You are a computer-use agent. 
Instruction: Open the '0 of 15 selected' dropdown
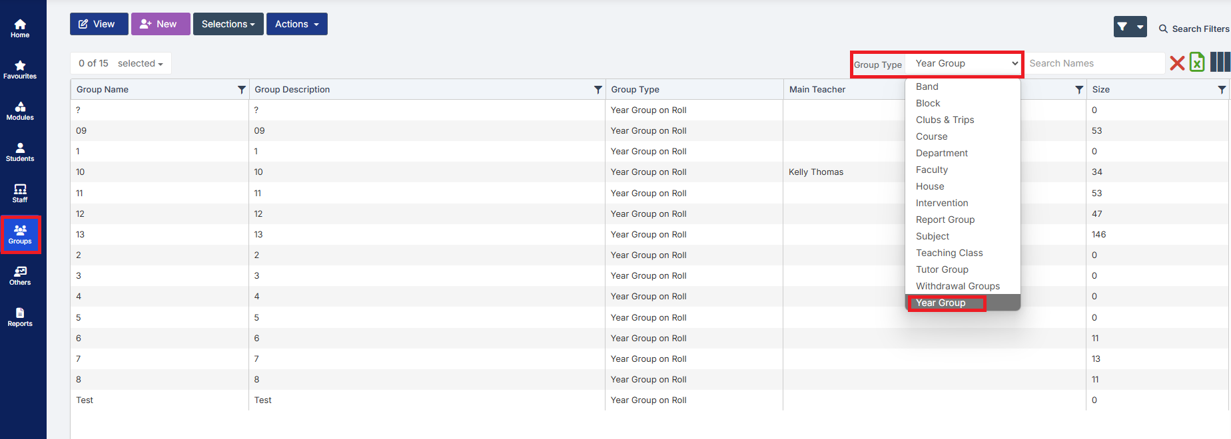coord(121,63)
